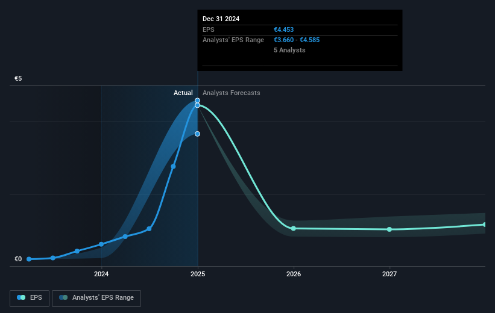Click the EPS legend color swatch
This screenshot has height=313, width=495.
(x=21, y=297)
